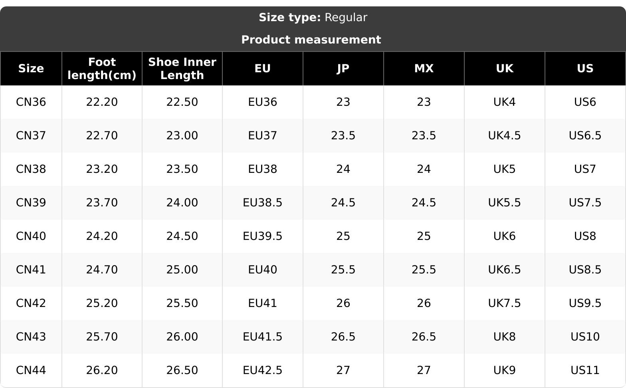Select the US column header

click(585, 68)
